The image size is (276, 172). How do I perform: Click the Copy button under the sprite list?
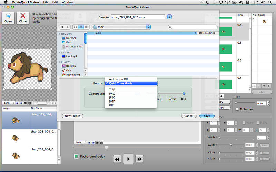coord(262,92)
